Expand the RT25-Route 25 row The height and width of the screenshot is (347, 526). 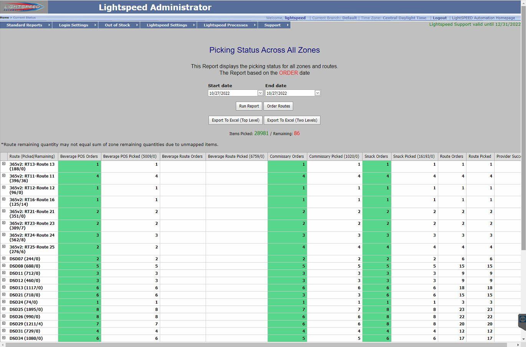point(4,247)
